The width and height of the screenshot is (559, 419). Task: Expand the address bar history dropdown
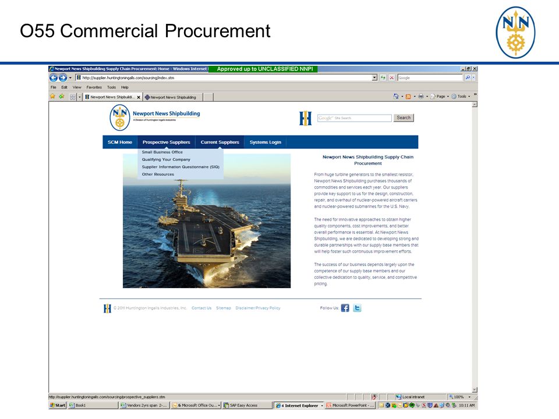coord(374,77)
